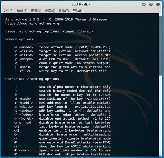The height and width of the screenshot is (158, 164).
Task: Click the '-t' binary coded decimal line
Action: coord(62,91)
